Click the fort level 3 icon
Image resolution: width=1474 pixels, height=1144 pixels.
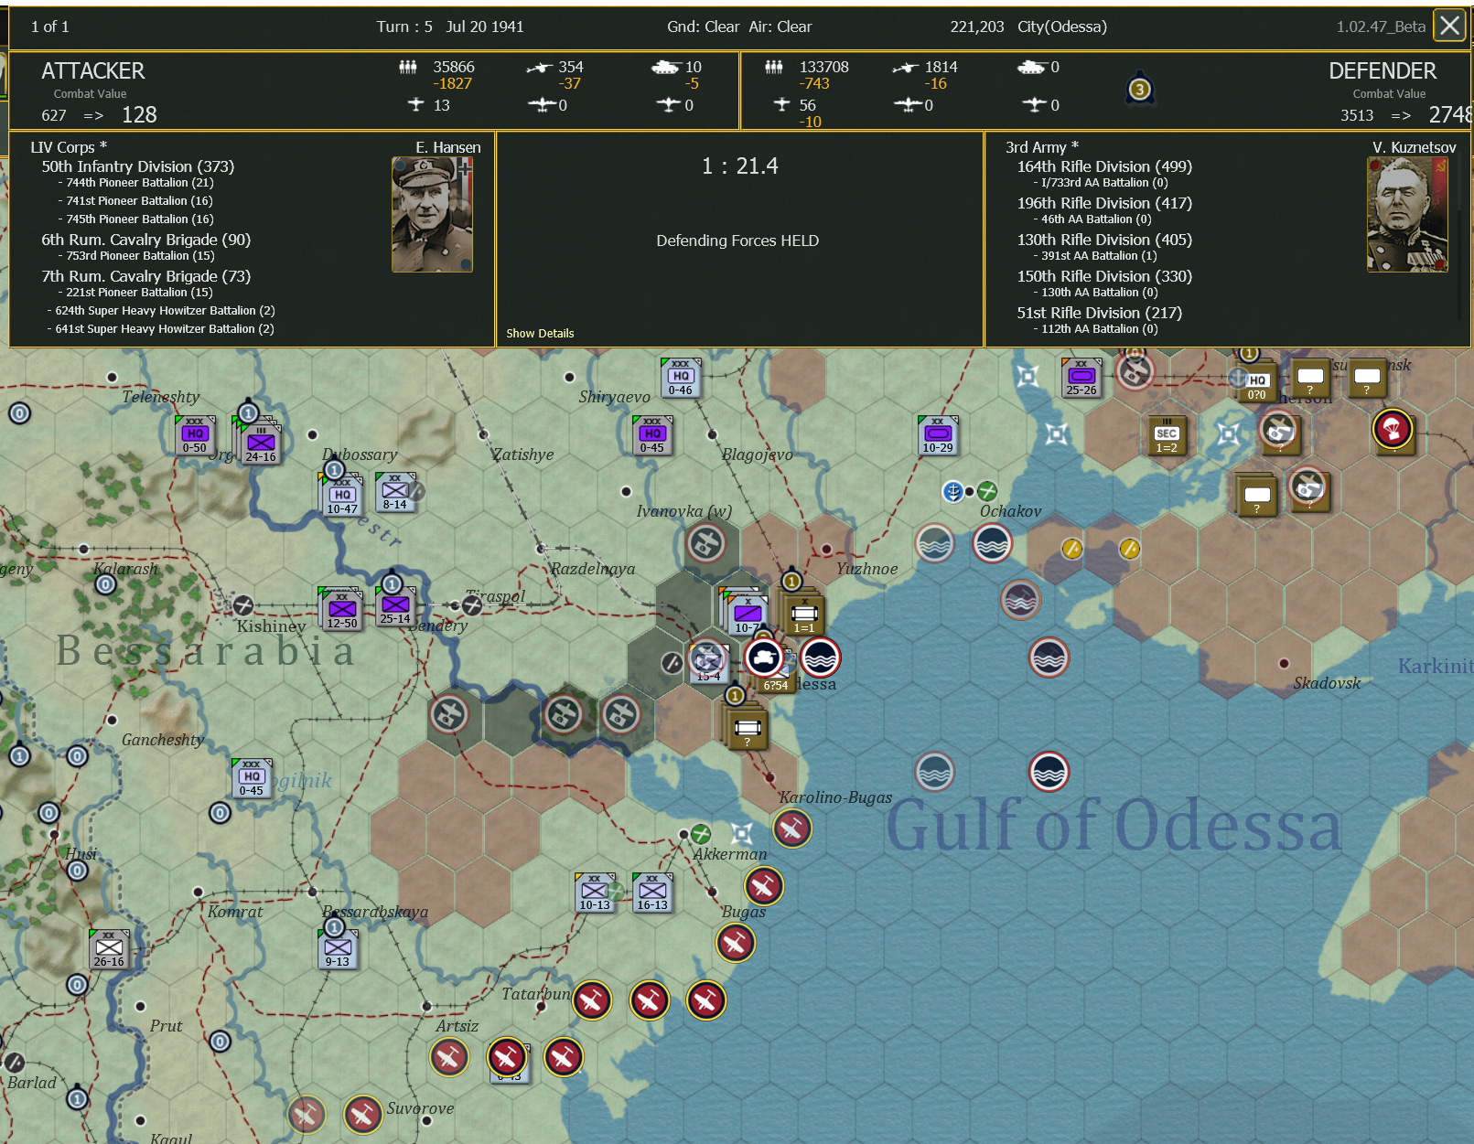click(x=1139, y=90)
